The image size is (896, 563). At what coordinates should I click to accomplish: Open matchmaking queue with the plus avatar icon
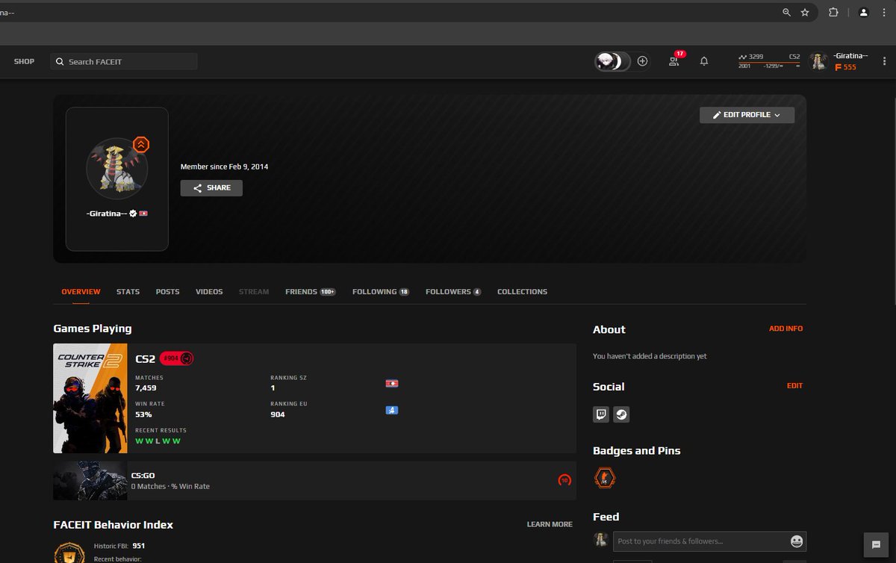tap(642, 61)
